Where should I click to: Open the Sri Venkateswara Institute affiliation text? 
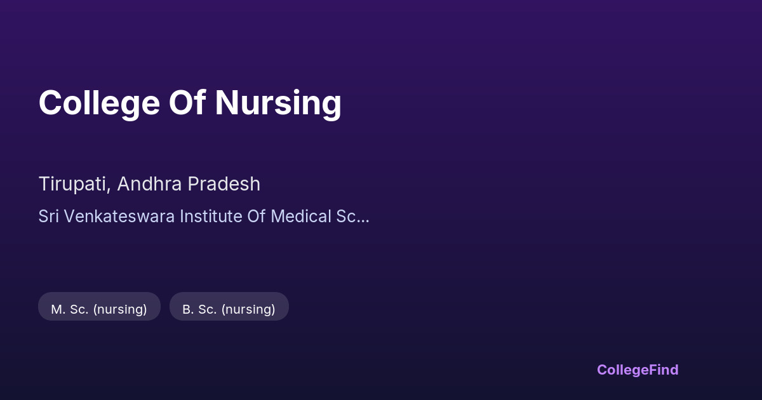point(203,217)
